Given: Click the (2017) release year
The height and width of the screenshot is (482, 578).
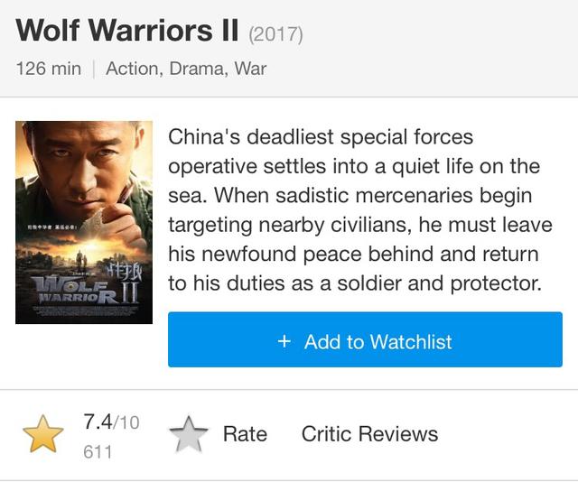Looking at the screenshot, I should pyautogui.click(x=275, y=34).
